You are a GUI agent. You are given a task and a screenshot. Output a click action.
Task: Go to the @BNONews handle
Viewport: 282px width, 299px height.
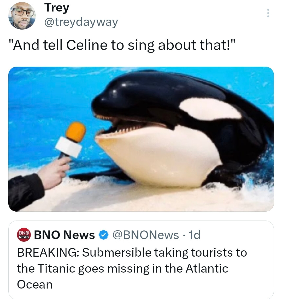(x=146, y=235)
